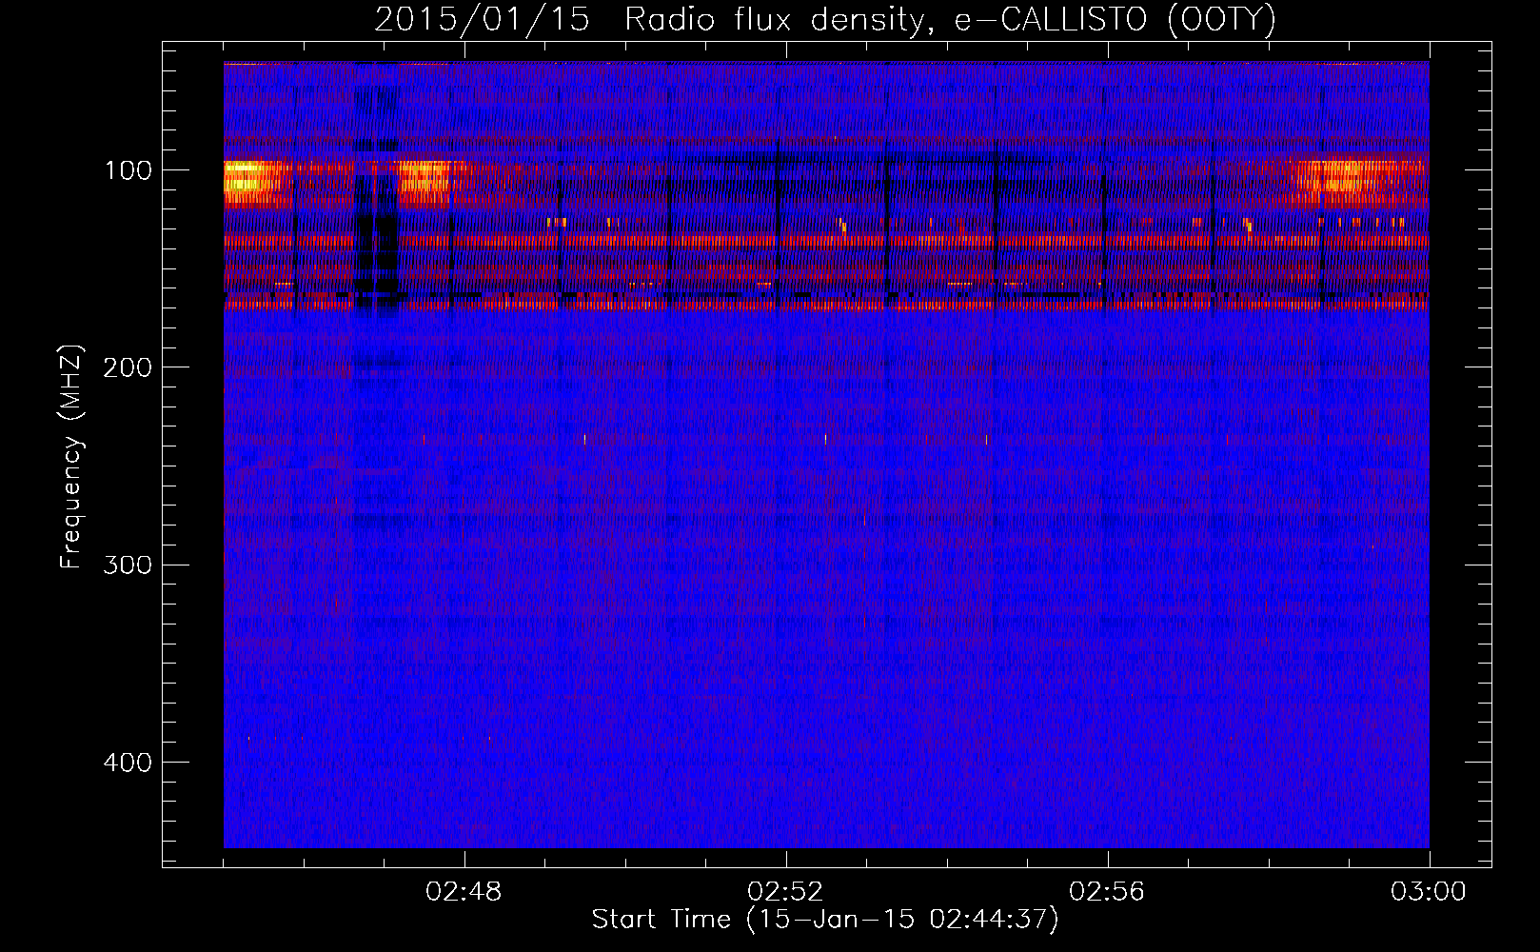Select the 400 frequency tick label
The height and width of the screenshot is (952, 1540).
click(128, 763)
